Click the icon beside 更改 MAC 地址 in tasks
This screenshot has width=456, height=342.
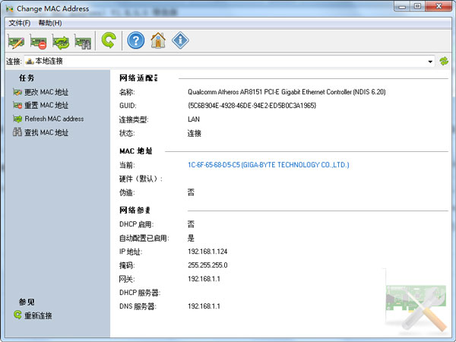pos(17,92)
